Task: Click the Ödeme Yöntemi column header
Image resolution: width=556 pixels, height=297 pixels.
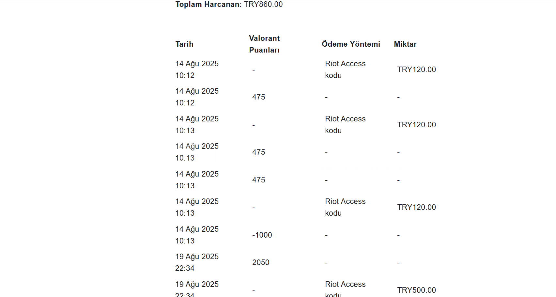Action: pos(351,44)
